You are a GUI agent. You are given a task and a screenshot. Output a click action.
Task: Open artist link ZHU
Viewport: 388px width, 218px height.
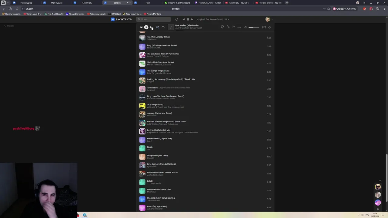click(149, 150)
